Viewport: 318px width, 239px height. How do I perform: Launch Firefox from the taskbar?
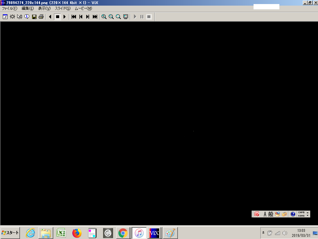[x=77, y=233]
